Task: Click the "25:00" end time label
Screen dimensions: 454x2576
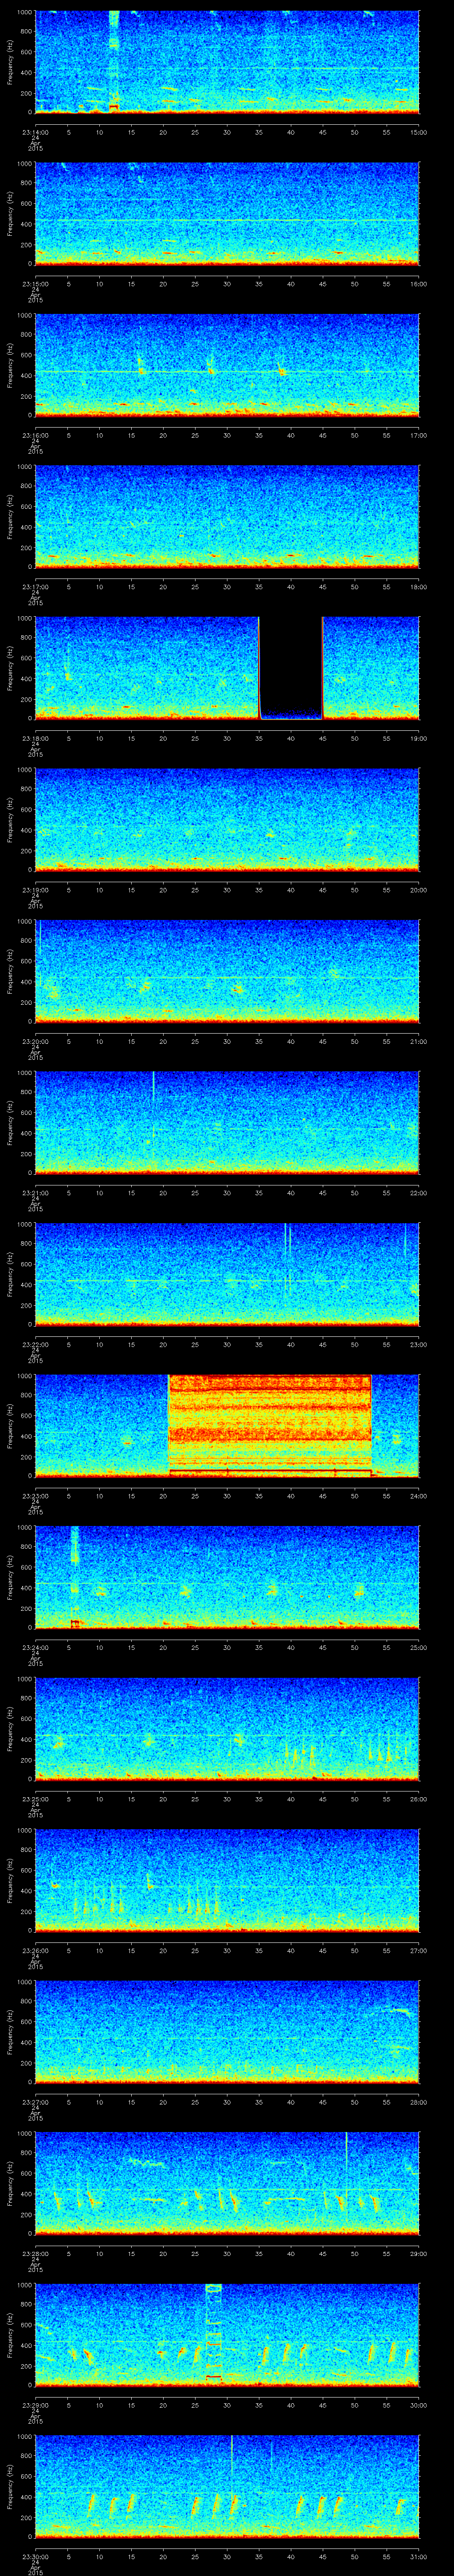Action: pyautogui.click(x=418, y=1647)
